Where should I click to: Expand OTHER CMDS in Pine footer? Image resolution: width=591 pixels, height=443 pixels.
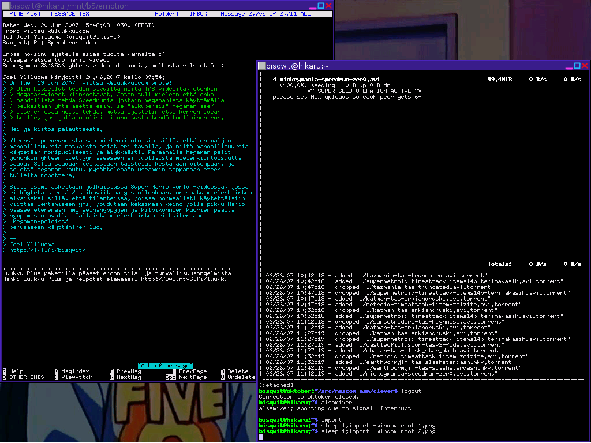tap(26, 377)
